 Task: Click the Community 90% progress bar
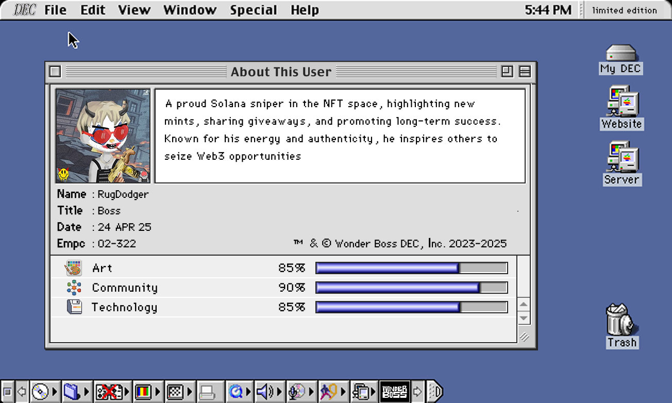411,288
